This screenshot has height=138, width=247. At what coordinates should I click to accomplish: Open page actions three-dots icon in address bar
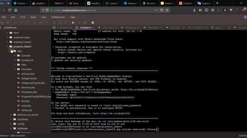[x=156, y=10]
